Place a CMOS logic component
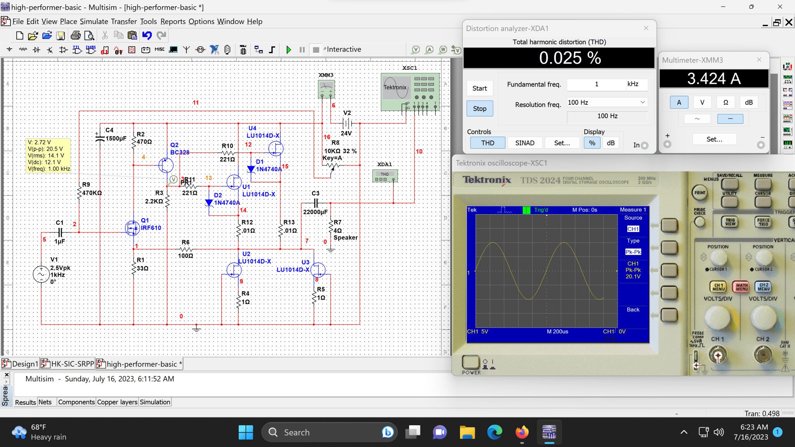795x447 pixels. 91,50
